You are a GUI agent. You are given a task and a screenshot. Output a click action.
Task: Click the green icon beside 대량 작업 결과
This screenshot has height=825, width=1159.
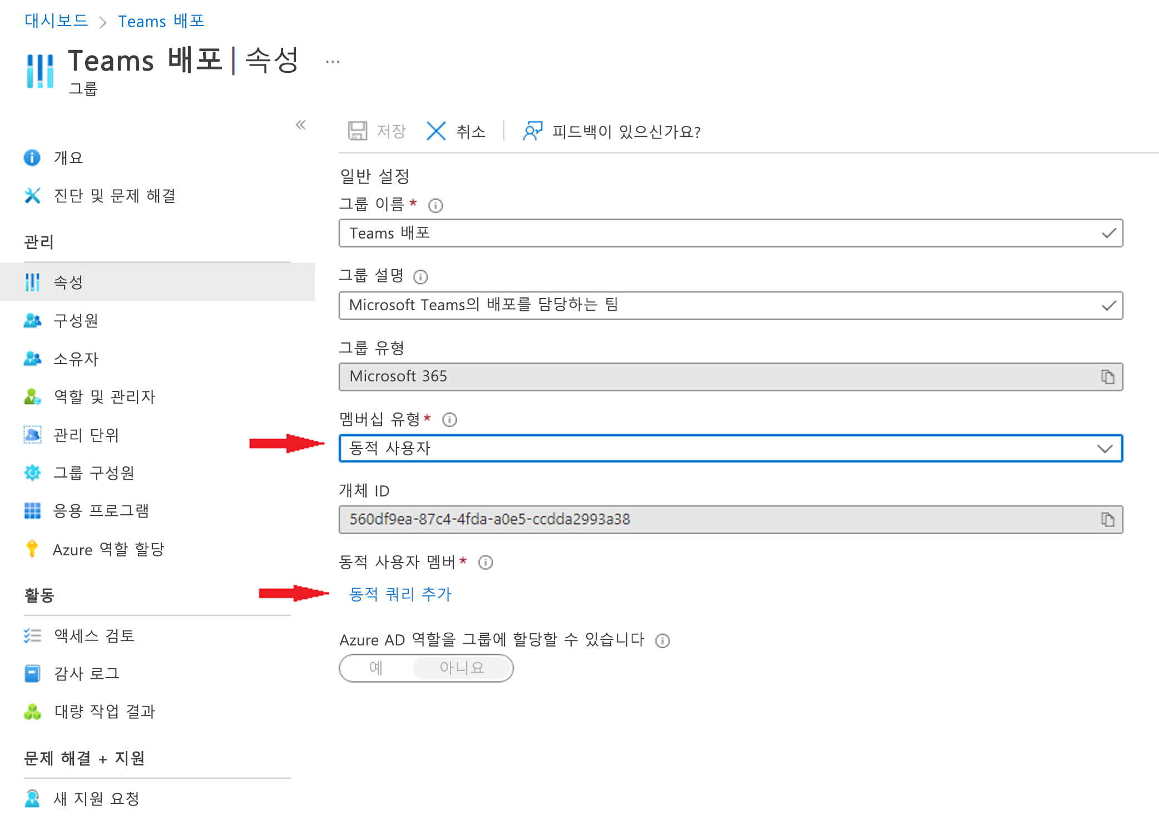32,711
